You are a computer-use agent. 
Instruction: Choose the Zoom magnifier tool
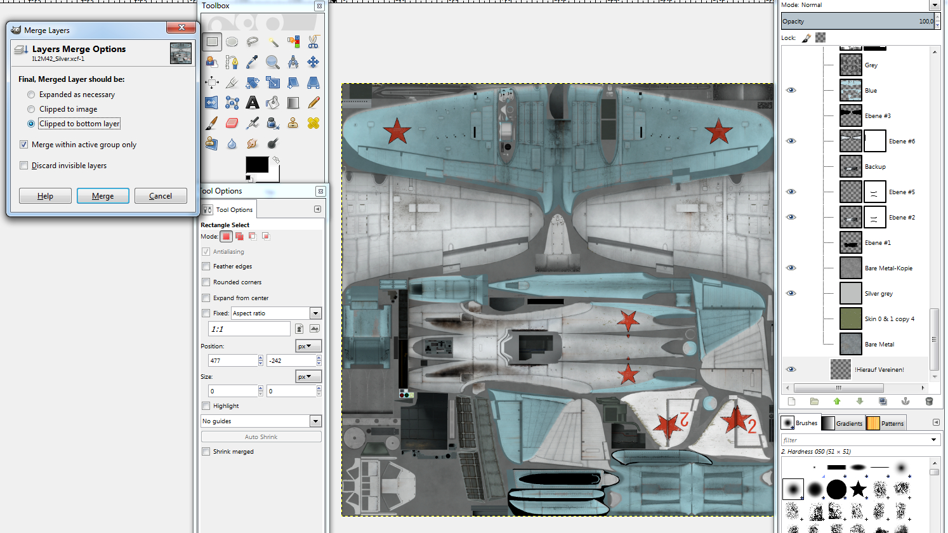(x=273, y=62)
